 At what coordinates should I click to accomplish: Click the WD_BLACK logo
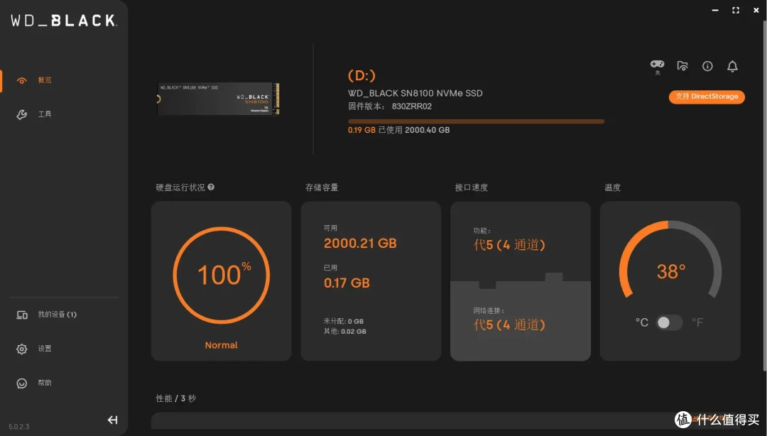click(x=64, y=21)
